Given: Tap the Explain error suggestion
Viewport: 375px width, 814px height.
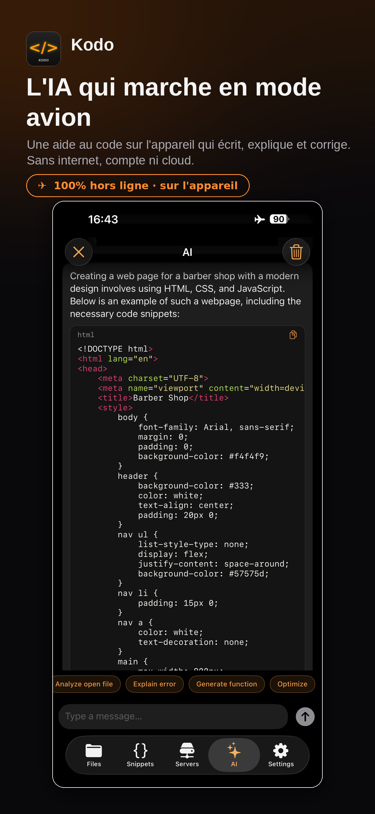Looking at the screenshot, I should [x=154, y=684].
